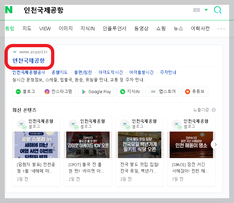Click the 전국 팔도 맛집 집합 post title
This screenshot has height=203, width=234.
click(139, 168)
